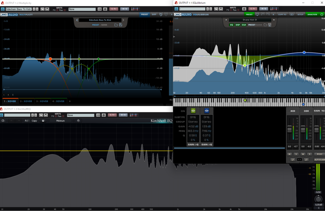Open the Minimum phase mode dropdown in Kirchhoff
Viewport: 325px width, 211px height.
tap(60, 121)
